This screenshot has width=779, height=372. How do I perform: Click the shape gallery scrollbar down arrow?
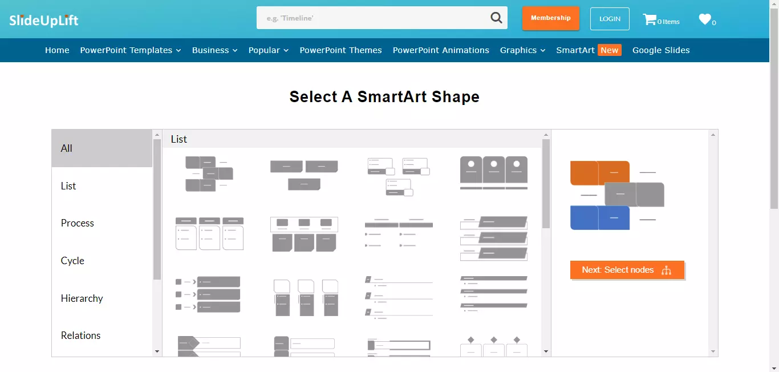(546, 351)
